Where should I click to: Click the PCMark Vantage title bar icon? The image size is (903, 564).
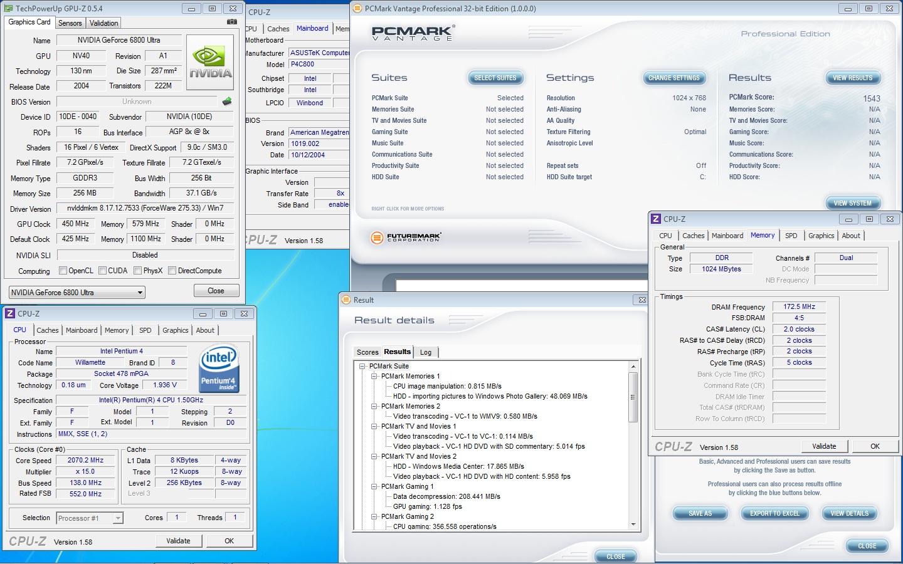pyautogui.click(x=357, y=9)
